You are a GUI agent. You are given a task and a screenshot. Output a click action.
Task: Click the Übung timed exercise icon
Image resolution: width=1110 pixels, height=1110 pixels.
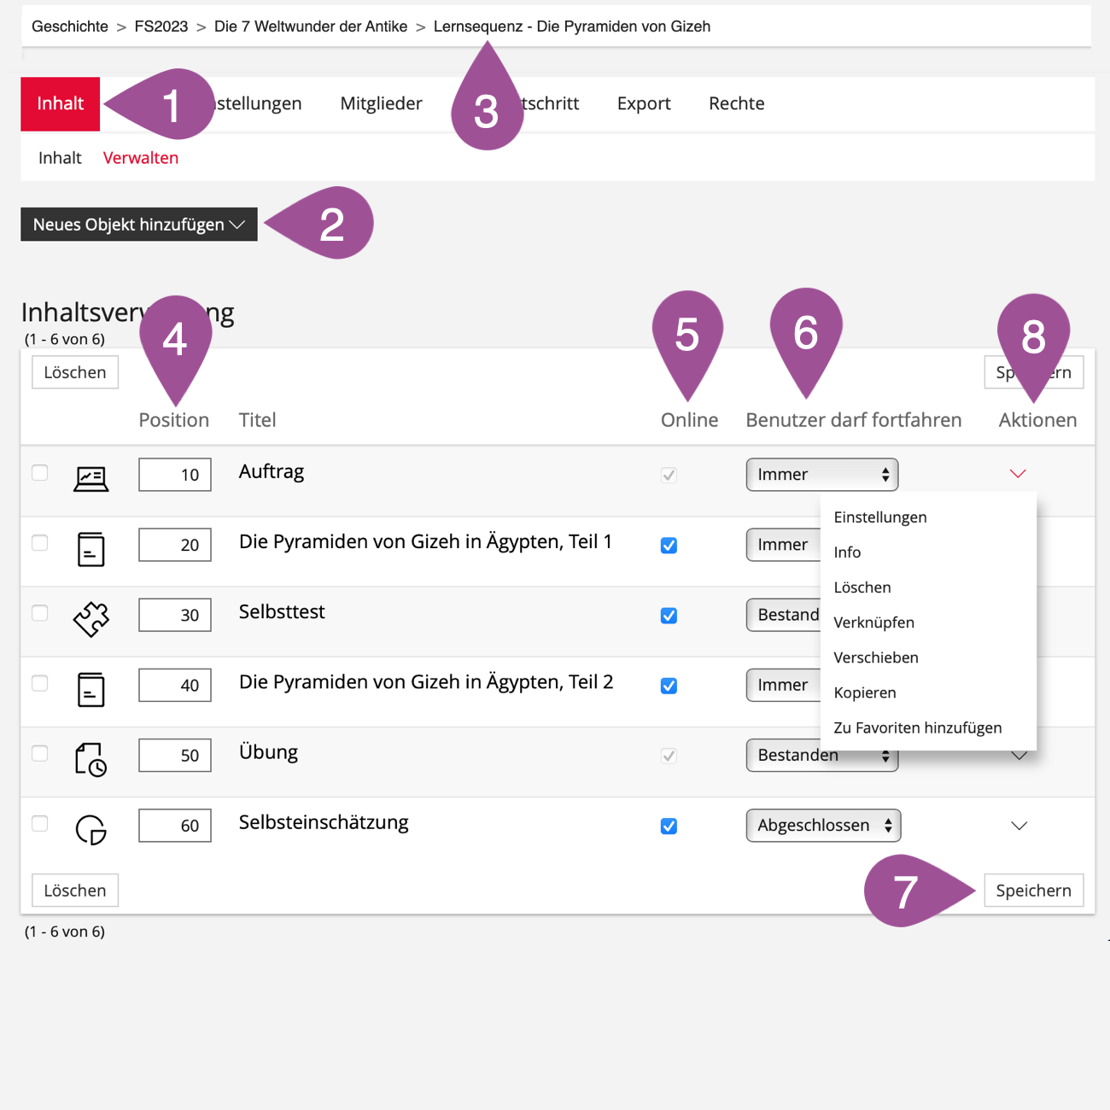pyautogui.click(x=91, y=759)
